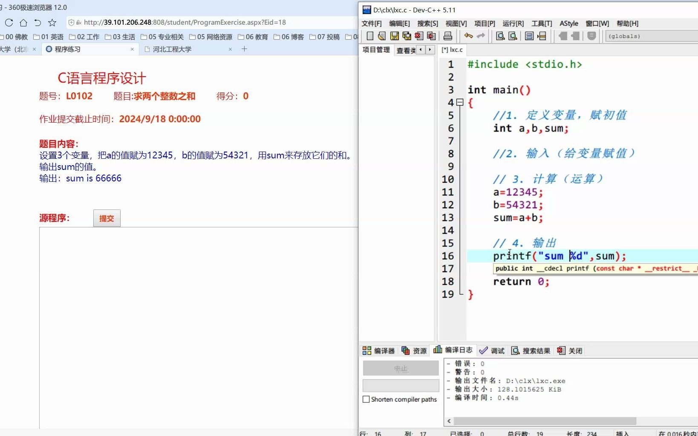Click the Redo arrow in Dev-C++ toolbar
The height and width of the screenshot is (436, 698).
click(x=481, y=36)
